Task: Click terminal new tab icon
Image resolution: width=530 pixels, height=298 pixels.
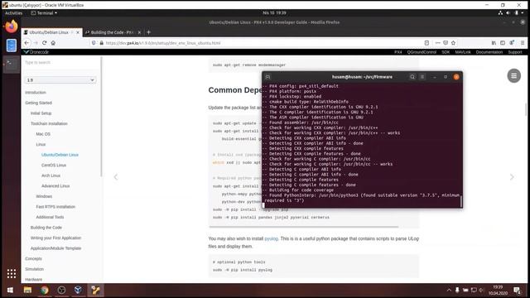Action: tap(267, 77)
